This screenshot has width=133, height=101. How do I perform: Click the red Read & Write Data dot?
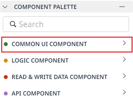6,77
